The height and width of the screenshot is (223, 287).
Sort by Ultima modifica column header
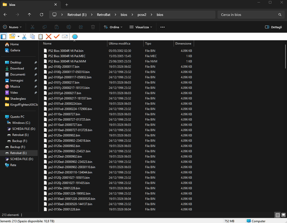tap(119, 44)
